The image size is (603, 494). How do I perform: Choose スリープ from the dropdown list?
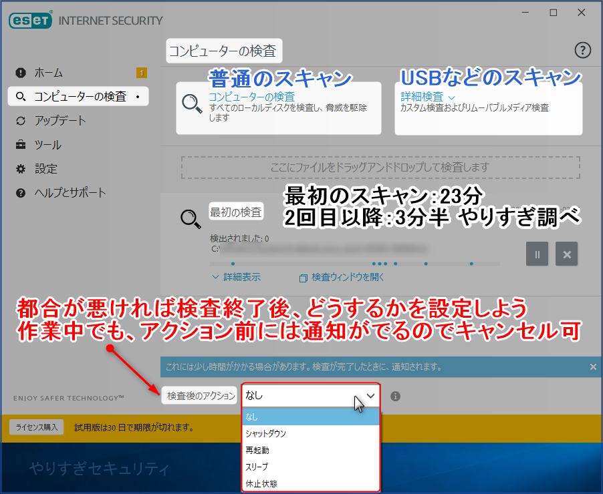[311, 467]
